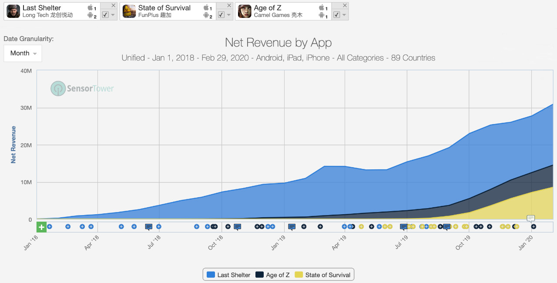
Task: Open the Last Shelter app icon thumbnail
Action: (13, 11)
